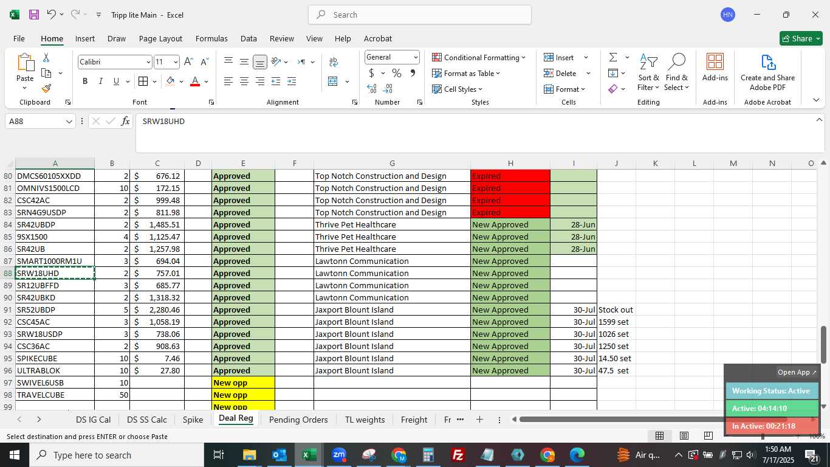Toggle Bold formatting
830x467 pixels.
pyautogui.click(x=85, y=81)
